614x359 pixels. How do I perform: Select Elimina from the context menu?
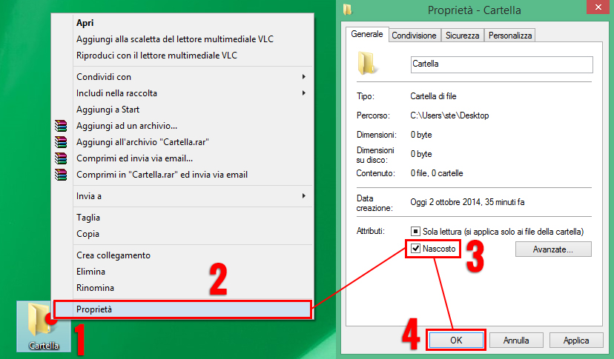[90, 272]
